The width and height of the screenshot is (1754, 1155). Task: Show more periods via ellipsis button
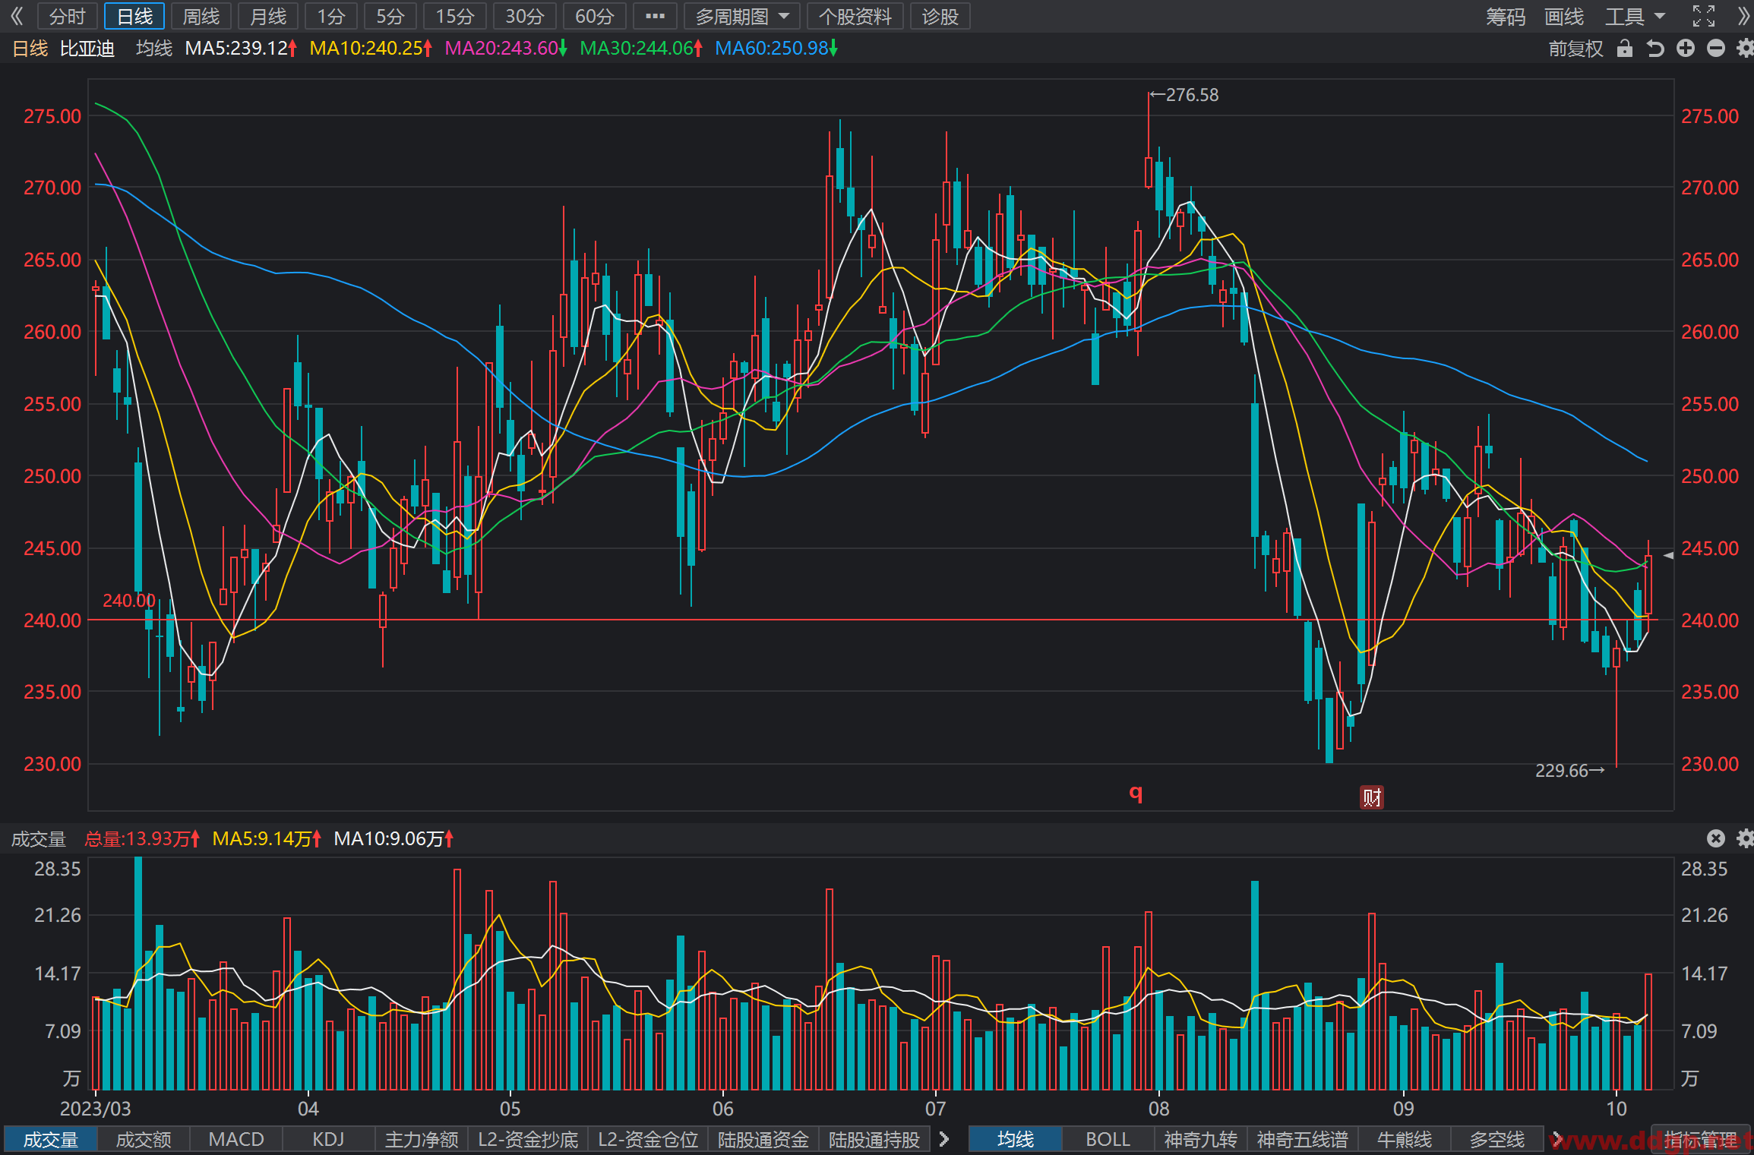pyautogui.click(x=655, y=16)
